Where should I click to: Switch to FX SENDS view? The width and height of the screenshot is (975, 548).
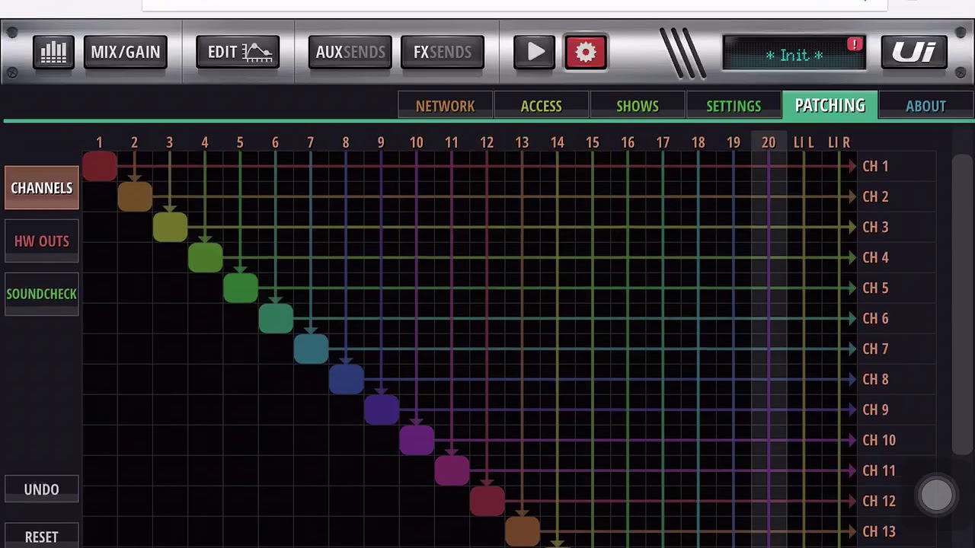click(443, 52)
